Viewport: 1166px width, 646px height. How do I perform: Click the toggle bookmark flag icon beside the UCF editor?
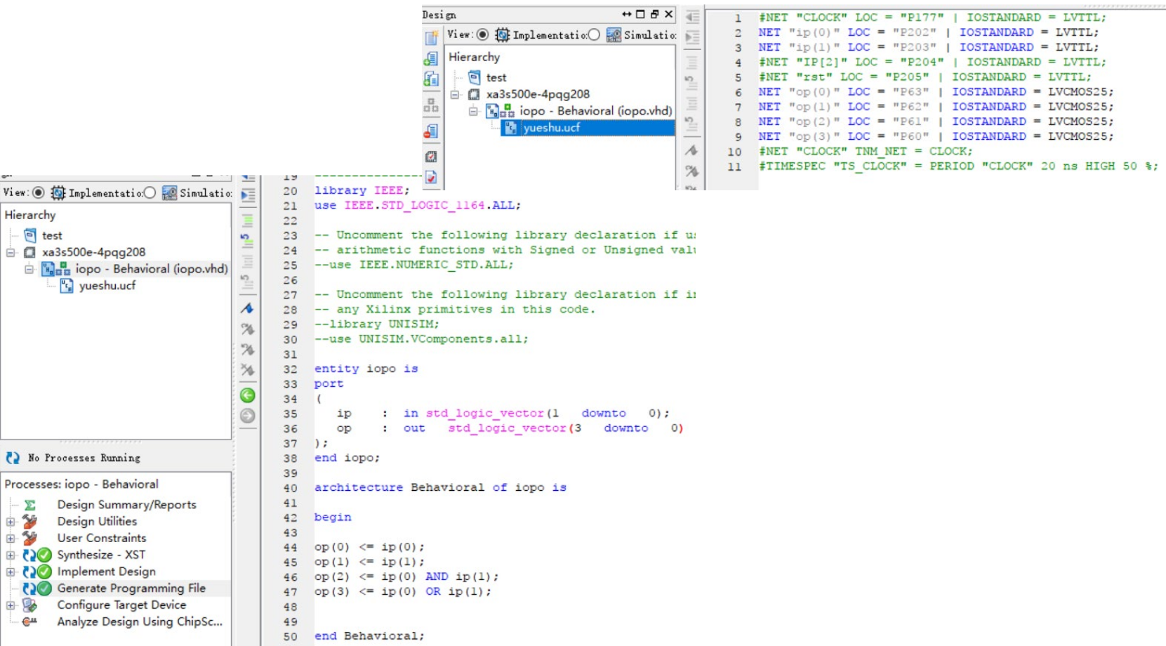tap(692, 150)
